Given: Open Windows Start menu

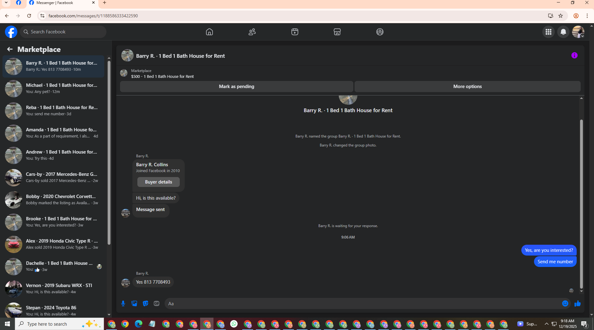Looking at the screenshot, I should 7,324.
